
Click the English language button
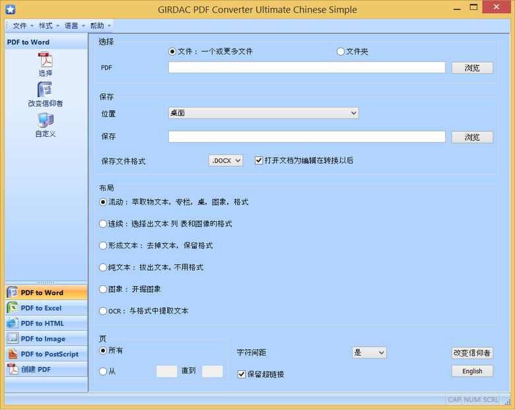pos(472,371)
